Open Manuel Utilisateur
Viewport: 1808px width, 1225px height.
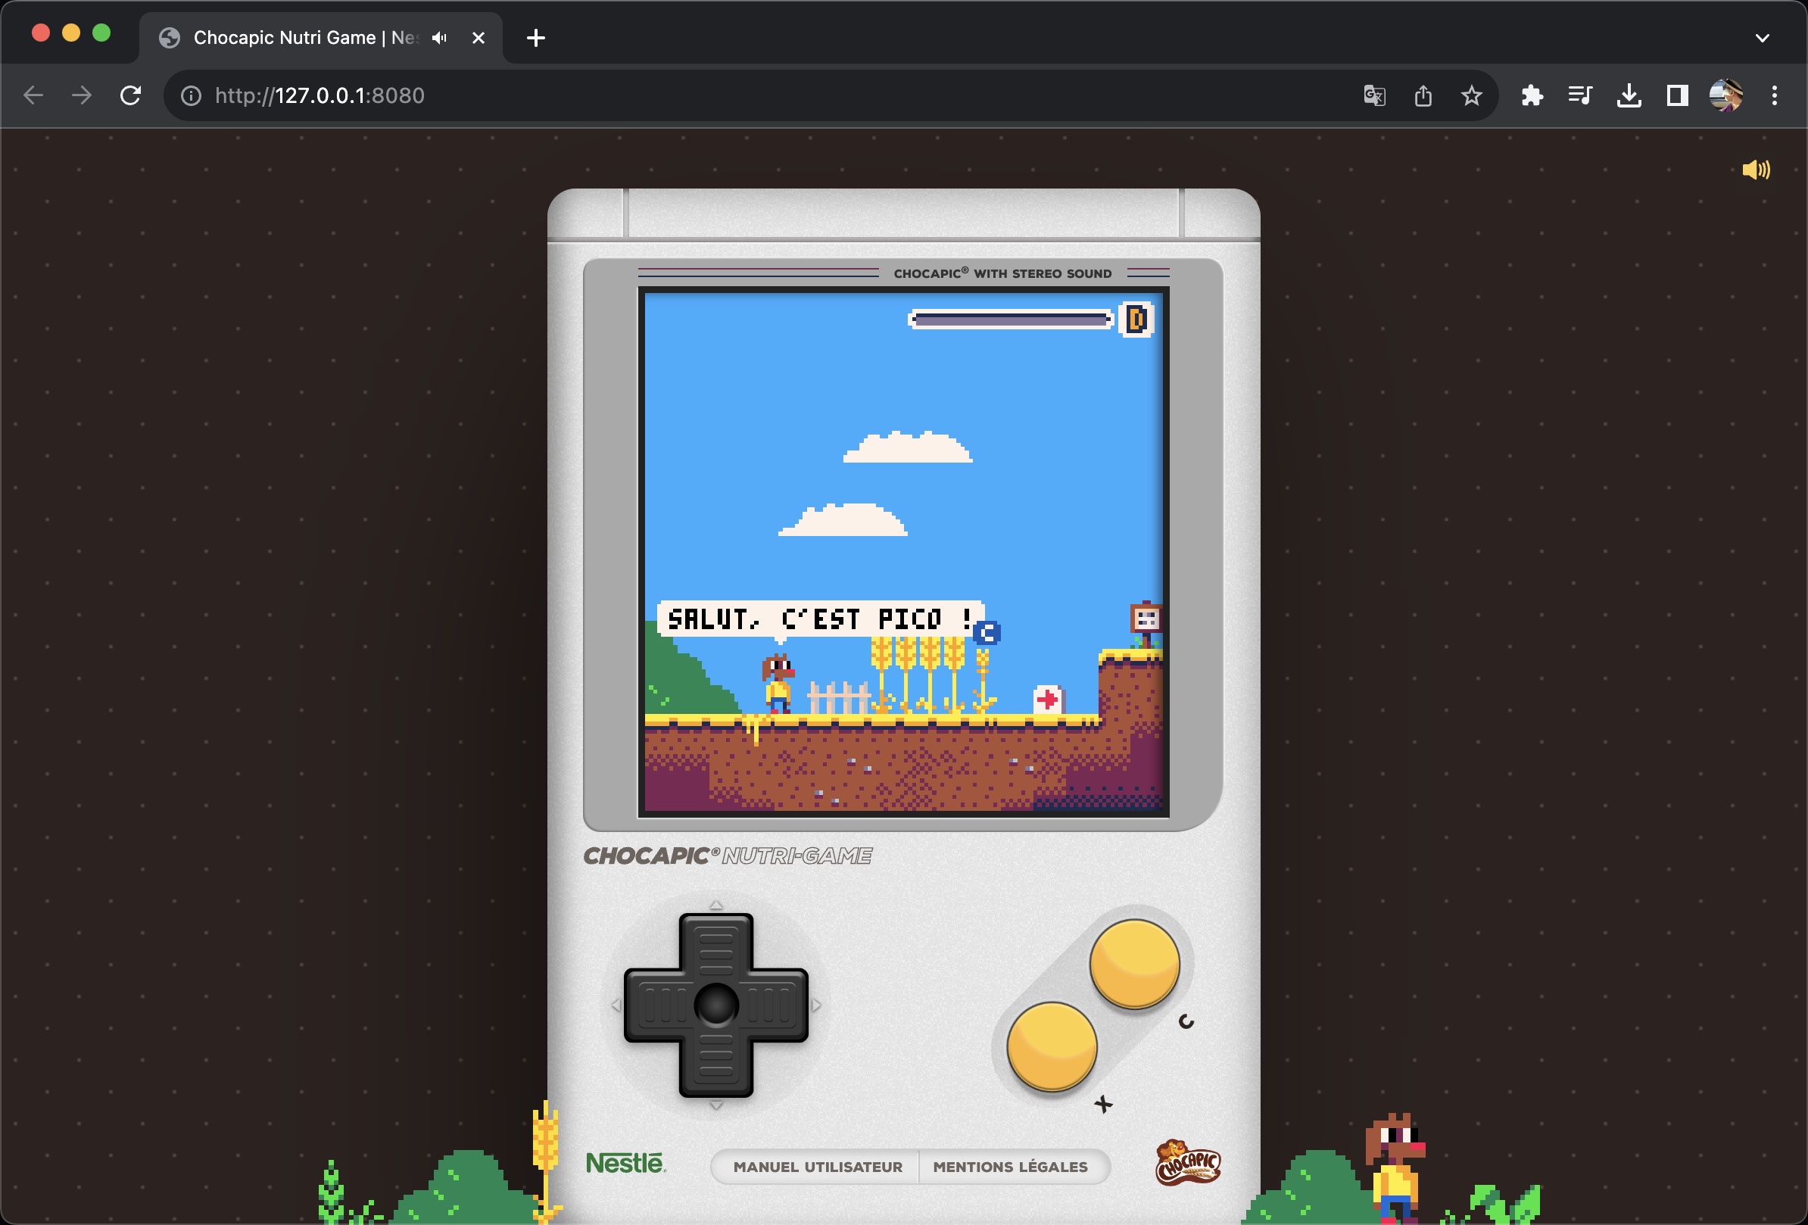[x=817, y=1167]
